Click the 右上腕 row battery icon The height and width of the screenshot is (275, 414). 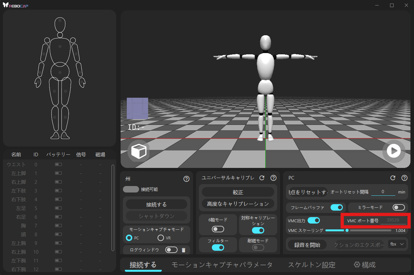click(58, 252)
